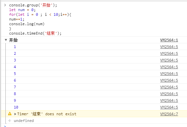Open VM2564:5 link beside output 6
The image size is (187, 127).
[x=169, y=80]
